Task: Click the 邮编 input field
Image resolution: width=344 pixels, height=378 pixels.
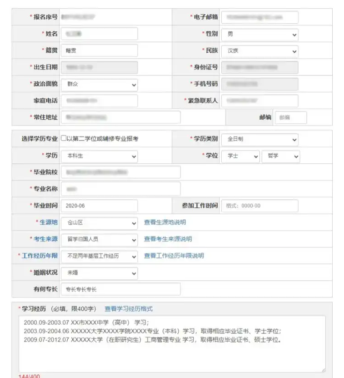Action: [x=290, y=117]
